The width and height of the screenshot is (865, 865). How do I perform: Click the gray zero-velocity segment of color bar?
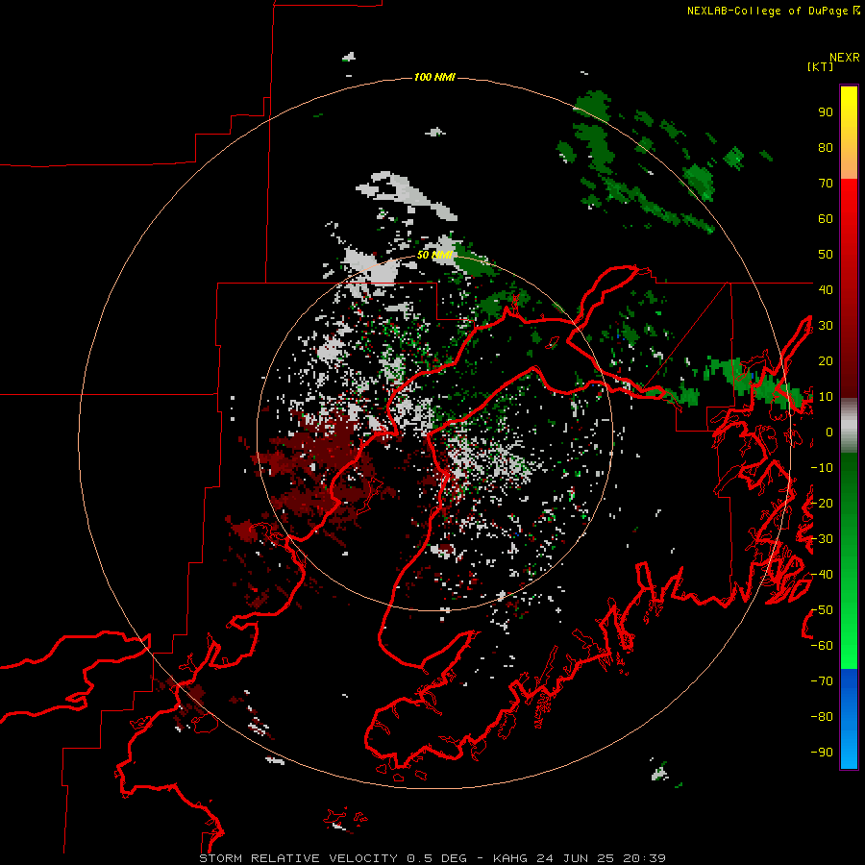pos(849,426)
